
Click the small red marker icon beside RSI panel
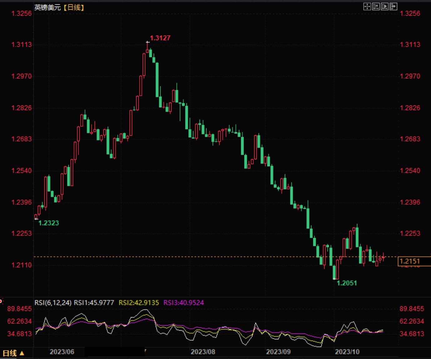coord(1,301)
